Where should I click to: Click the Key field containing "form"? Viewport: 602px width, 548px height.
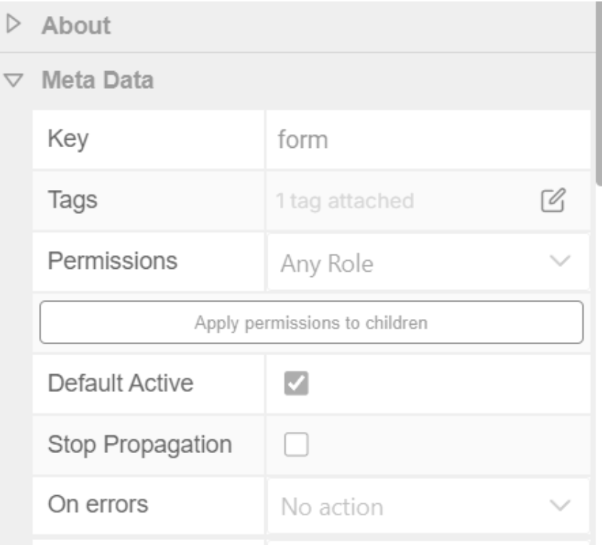428,139
